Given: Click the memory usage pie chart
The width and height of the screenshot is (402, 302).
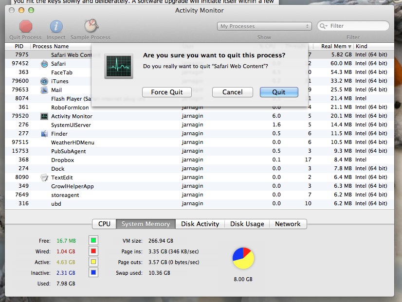Looking at the screenshot, I should (x=243, y=258).
